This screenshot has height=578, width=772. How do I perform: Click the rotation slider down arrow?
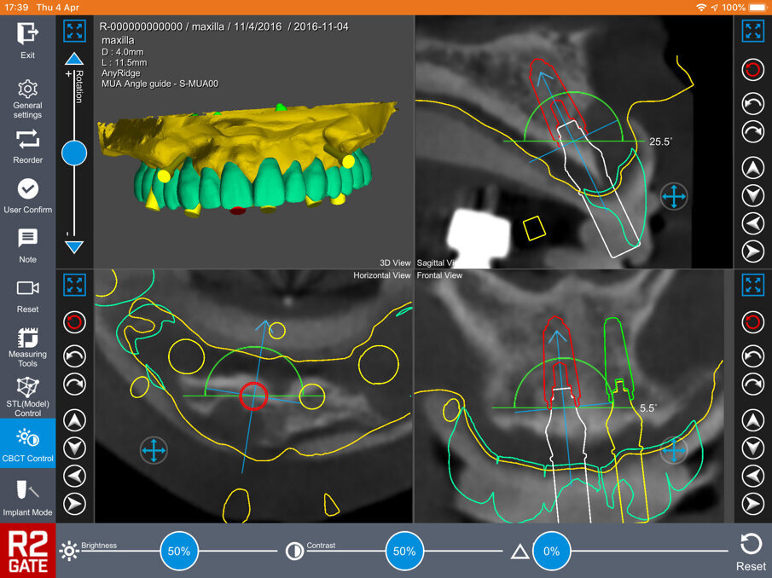pyautogui.click(x=75, y=247)
